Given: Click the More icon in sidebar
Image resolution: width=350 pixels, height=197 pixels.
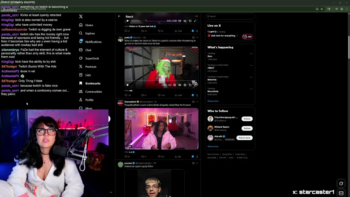Looking at the screenshot, I should (x=81, y=108).
